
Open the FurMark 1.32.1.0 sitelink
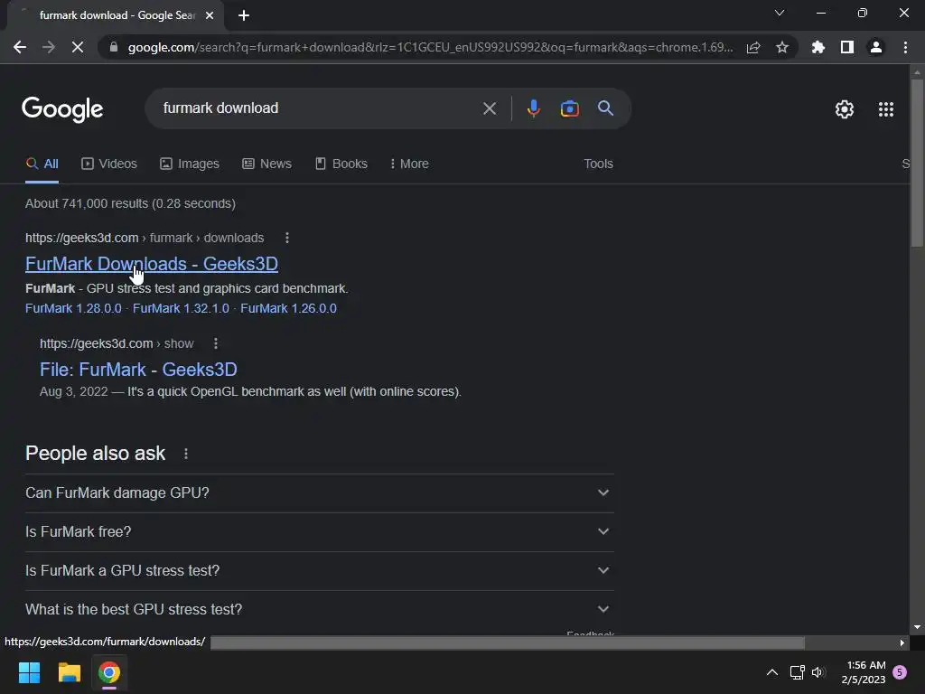coord(181,309)
